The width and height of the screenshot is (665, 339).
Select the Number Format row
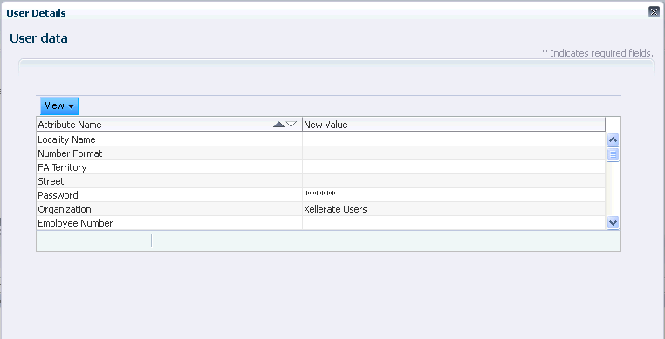tap(321, 153)
